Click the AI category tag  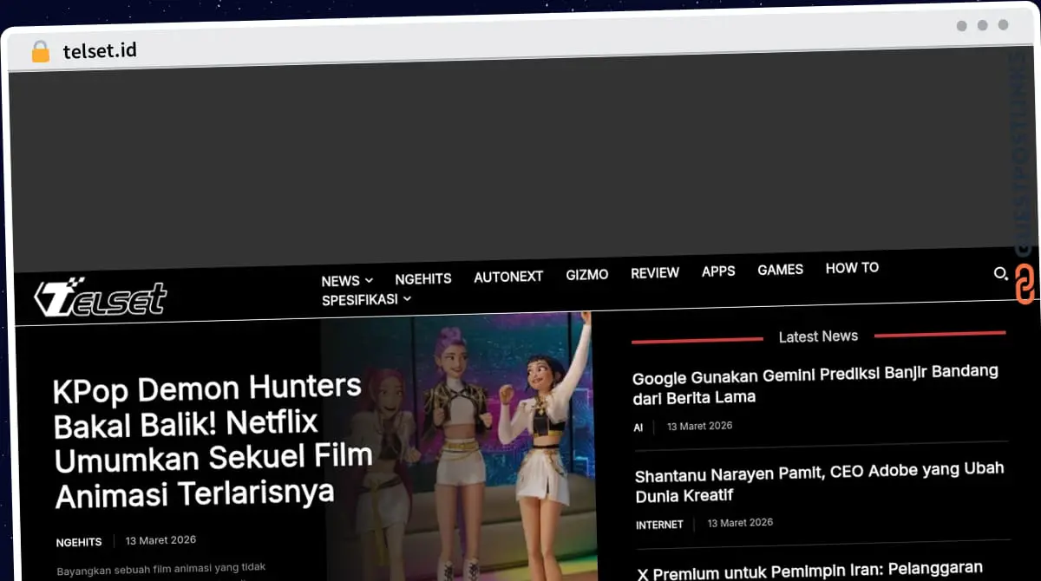(x=638, y=428)
